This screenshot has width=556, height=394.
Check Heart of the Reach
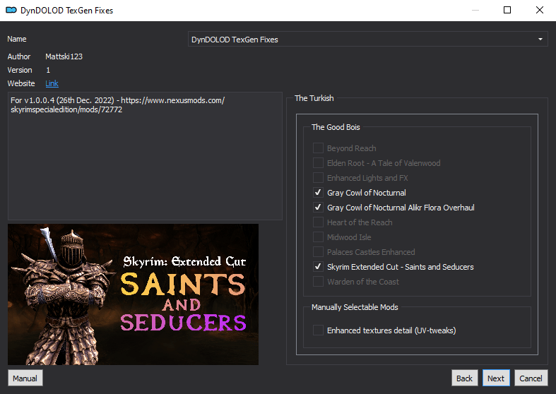pyautogui.click(x=318, y=222)
